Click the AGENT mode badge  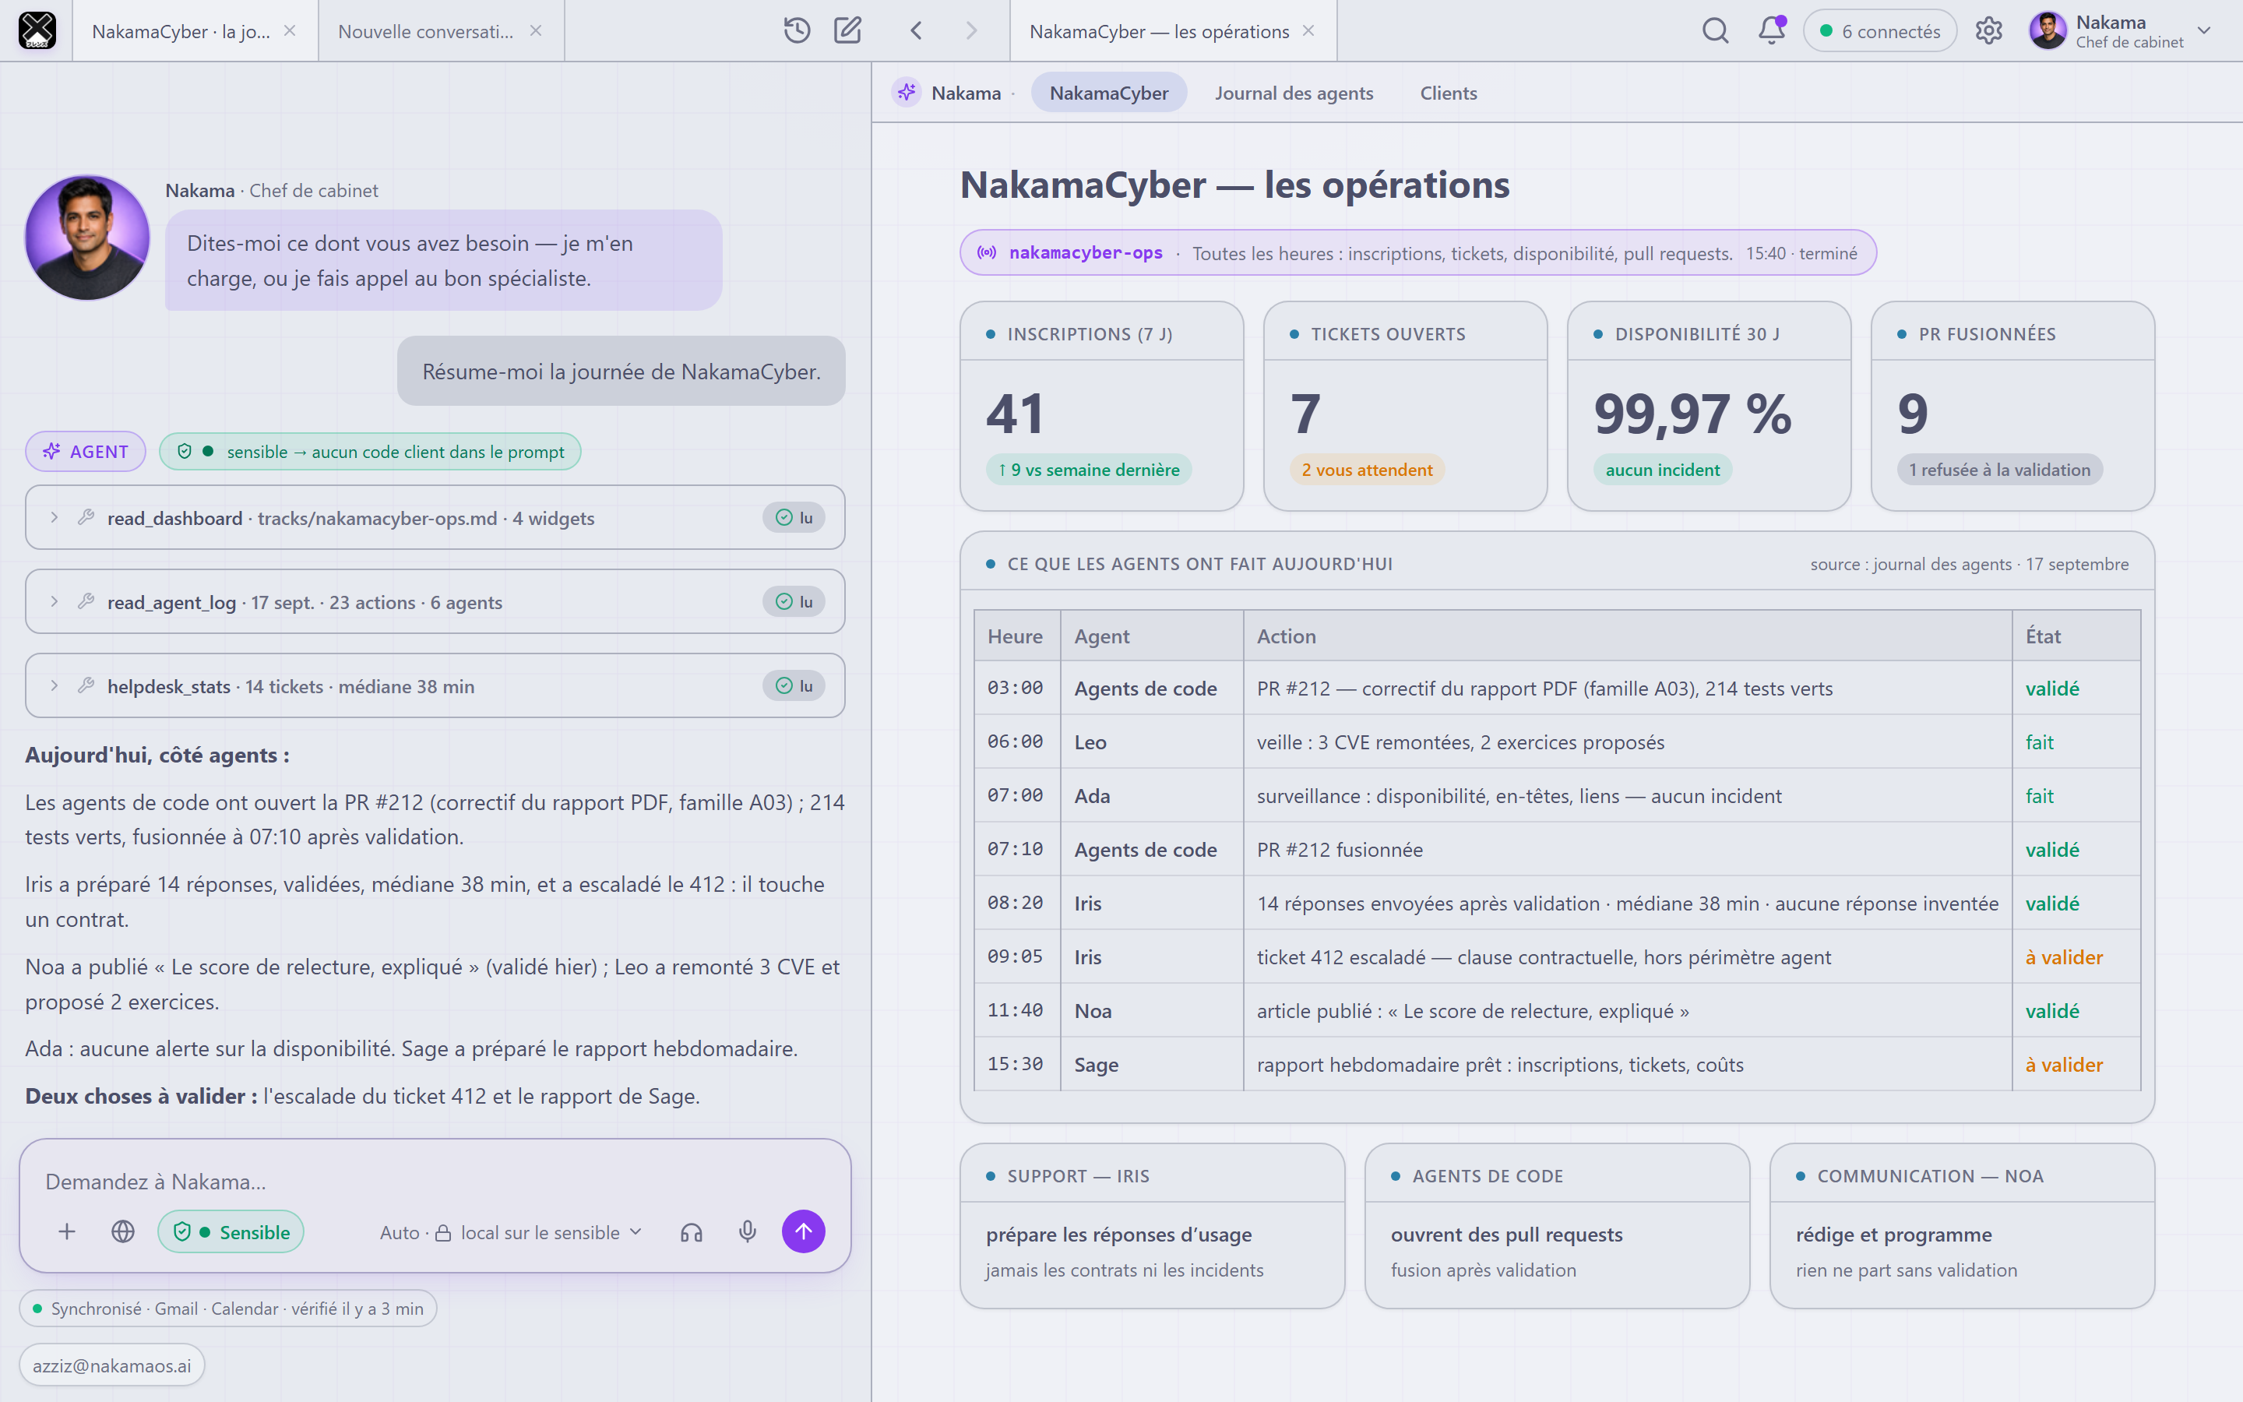point(85,452)
